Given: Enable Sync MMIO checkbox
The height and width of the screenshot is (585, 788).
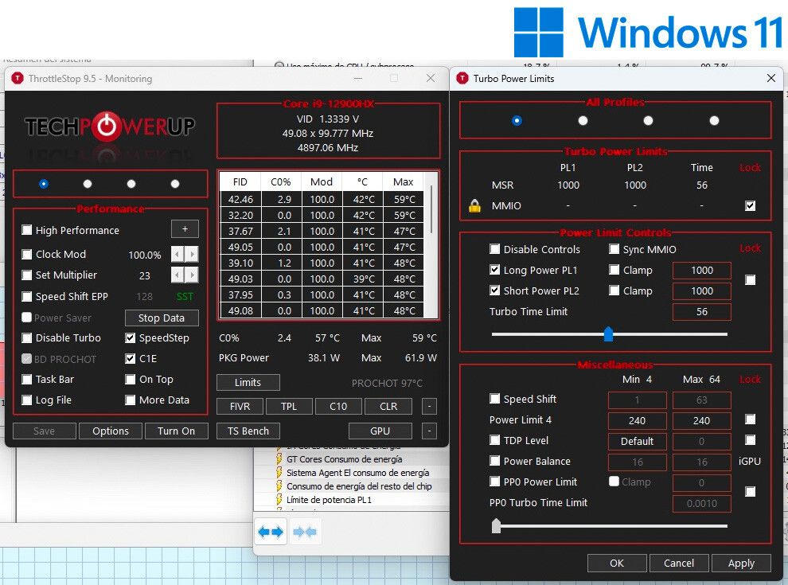Looking at the screenshot, I should coord(614,249).
